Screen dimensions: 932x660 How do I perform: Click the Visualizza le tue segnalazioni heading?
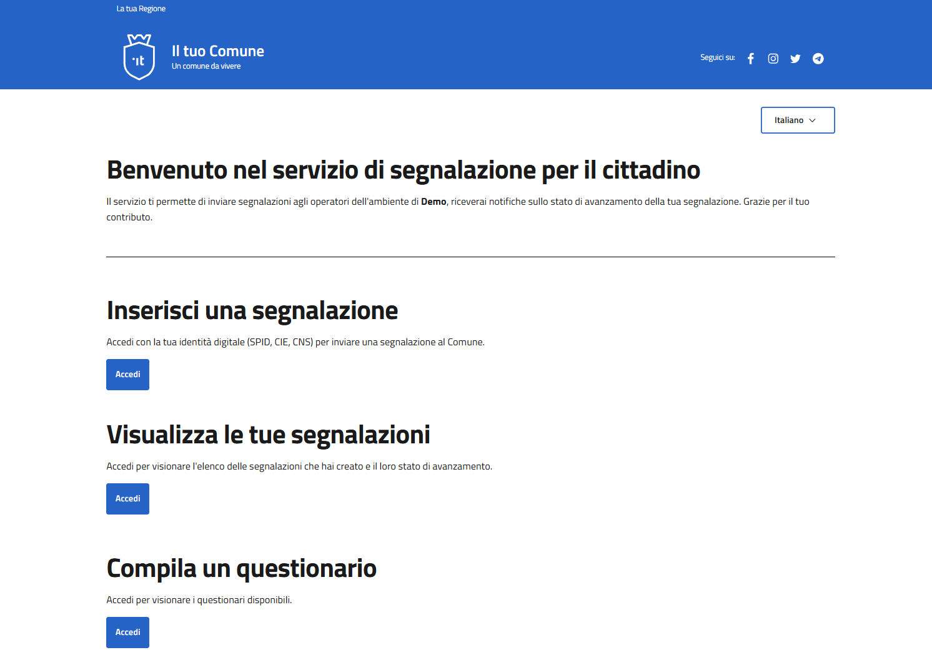[x=269, y=435]
